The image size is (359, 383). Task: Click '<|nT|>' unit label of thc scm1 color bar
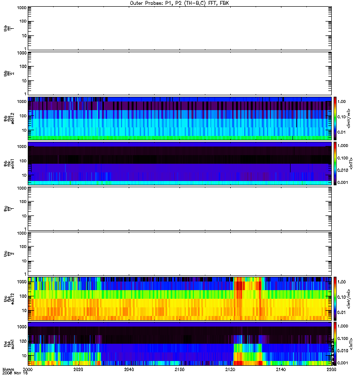click(351, 344)
